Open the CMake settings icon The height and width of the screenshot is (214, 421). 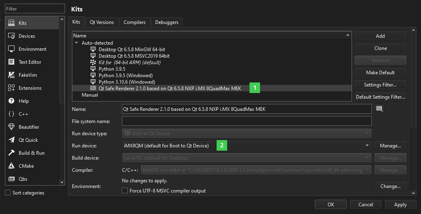(x=11, y=166)
